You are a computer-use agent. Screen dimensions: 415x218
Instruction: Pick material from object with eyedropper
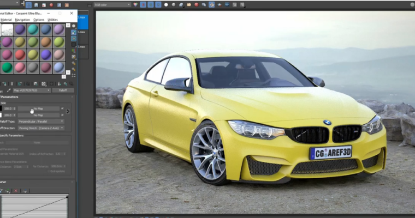9,90
